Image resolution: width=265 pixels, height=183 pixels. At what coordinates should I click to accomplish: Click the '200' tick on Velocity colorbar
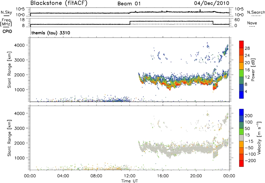(x=249, y=116)
